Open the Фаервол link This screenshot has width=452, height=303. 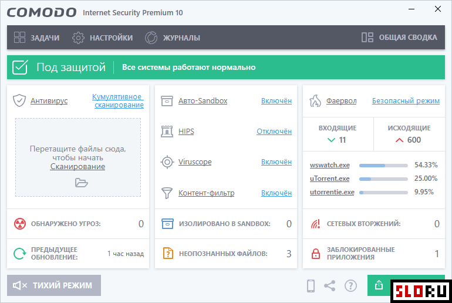tap(341, 100)
